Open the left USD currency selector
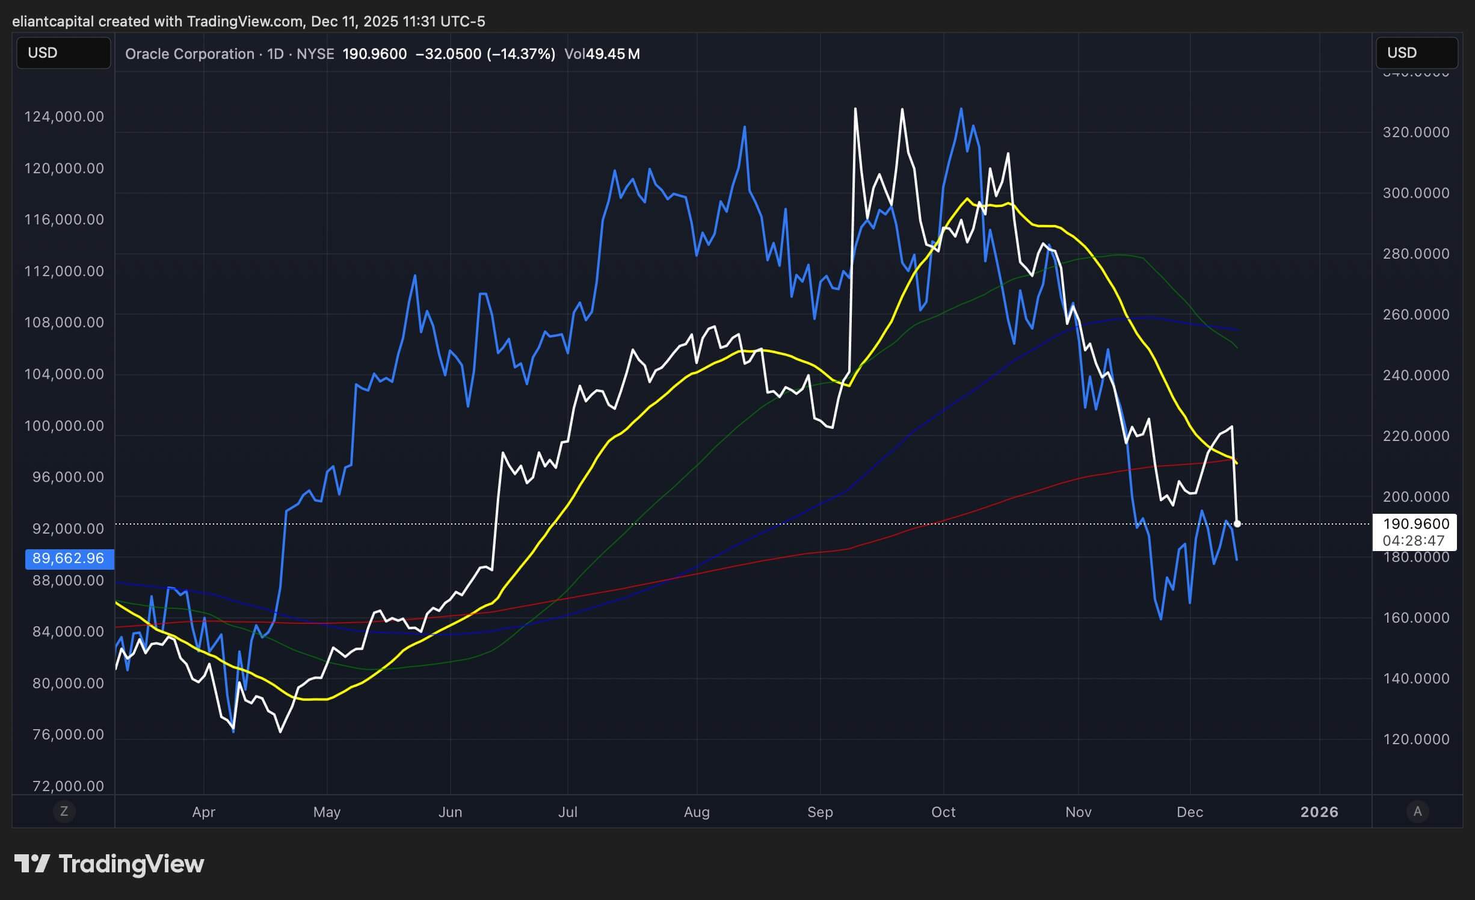1475x900 pixels. pyautogui.click(x=63, y=52)
